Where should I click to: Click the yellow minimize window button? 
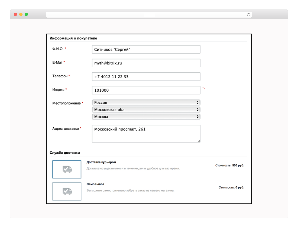click(21, 14)
